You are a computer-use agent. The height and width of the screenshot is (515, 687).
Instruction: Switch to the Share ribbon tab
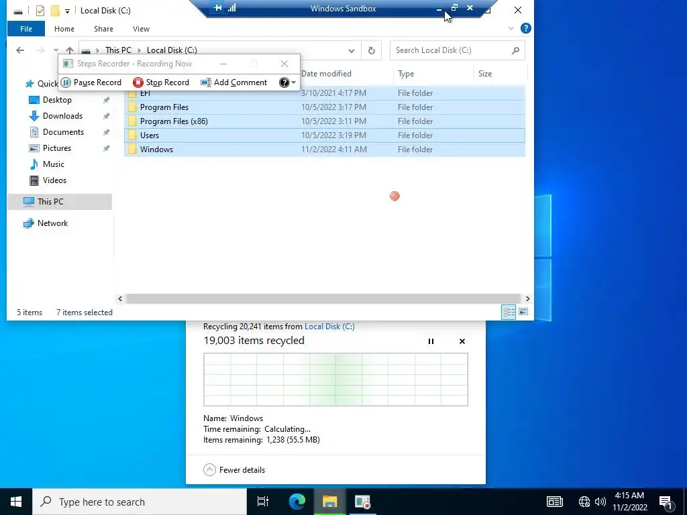pos(103,29)
